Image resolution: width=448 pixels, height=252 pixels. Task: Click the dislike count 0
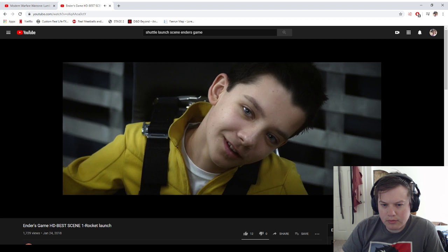(266, 234)
